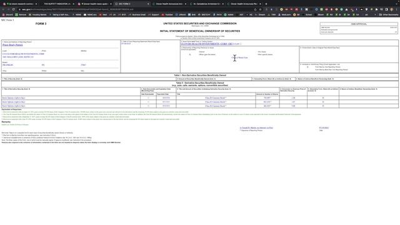Close THE BUFFETT INDICATOR tab
The height and width of the screenshot is (225, 400).
[x=74, y=4]
